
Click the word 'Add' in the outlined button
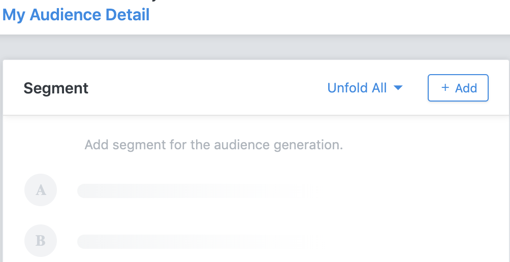(x=466, y=88)
